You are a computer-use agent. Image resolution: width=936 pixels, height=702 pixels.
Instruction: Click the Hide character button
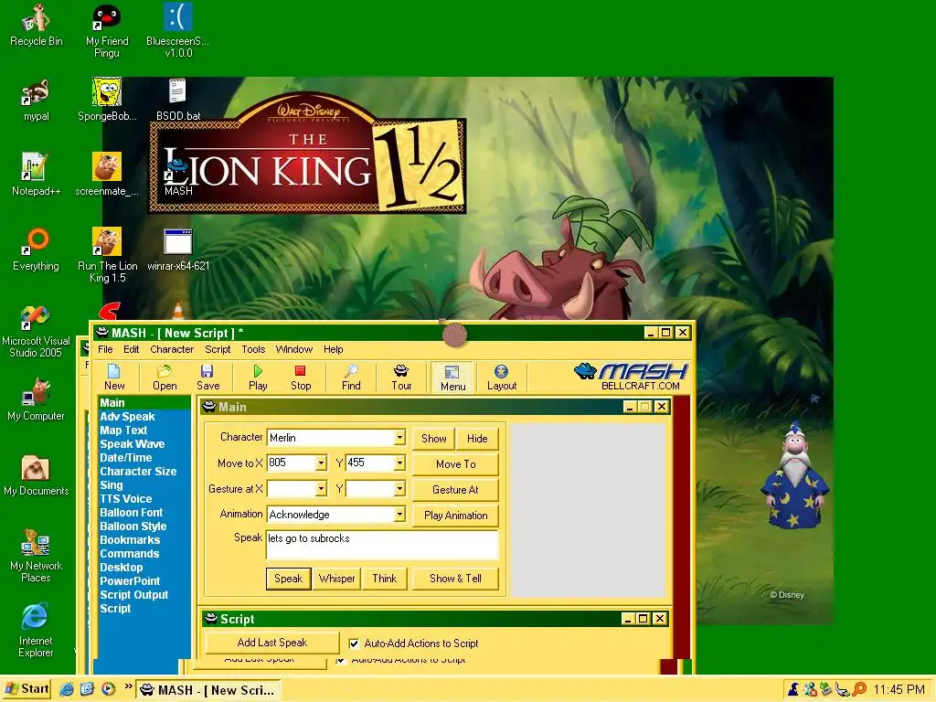click(477, 438)
